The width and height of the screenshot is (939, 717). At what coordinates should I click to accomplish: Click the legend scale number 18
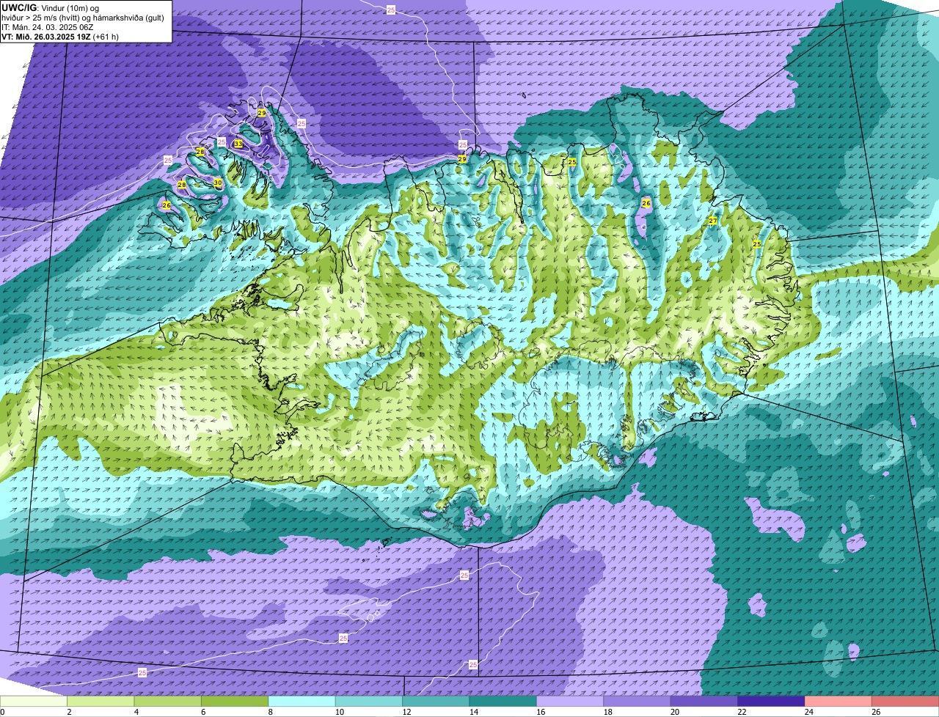pyautogui.click(x=607, y=712)
